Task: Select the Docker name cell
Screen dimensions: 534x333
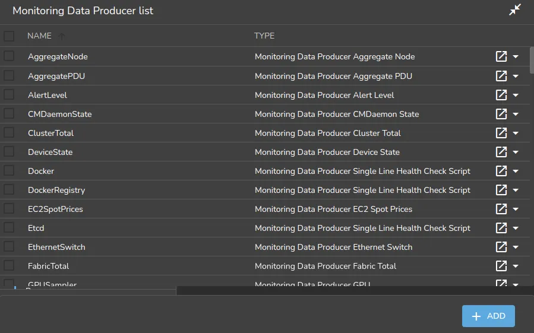Action: coord(41,172)
